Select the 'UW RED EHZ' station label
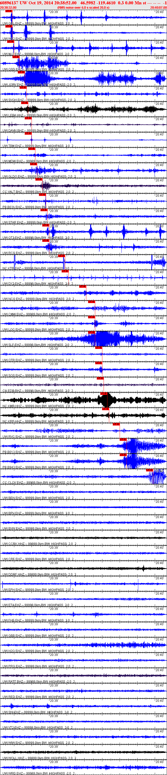The width and height of the screenshot is (167, 775). [12, 697]
